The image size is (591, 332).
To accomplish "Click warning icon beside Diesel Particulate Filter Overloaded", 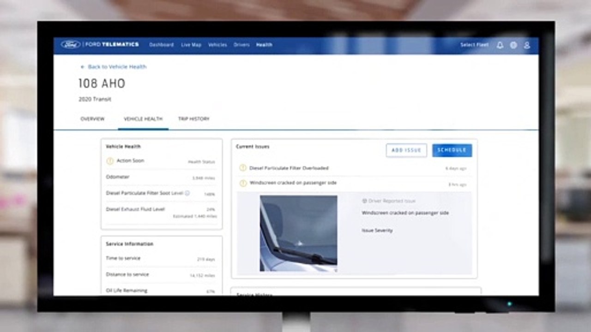I will click(243, 168).
